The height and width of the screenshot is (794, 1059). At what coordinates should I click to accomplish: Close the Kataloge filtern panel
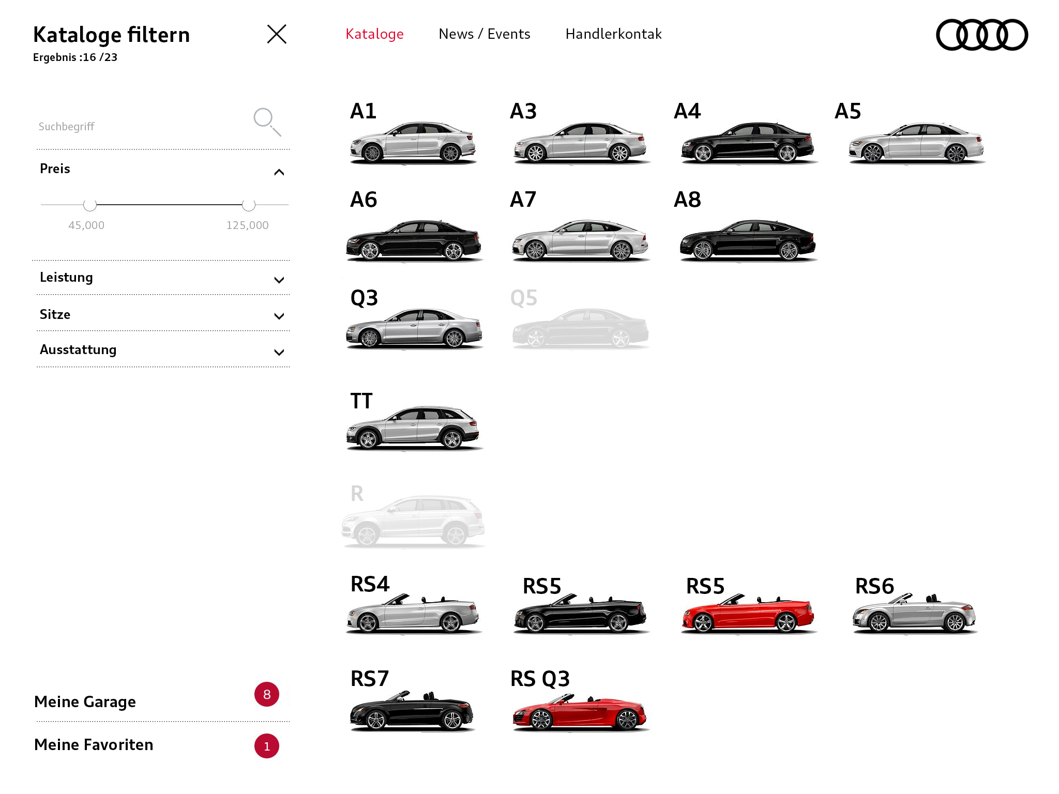277,34
